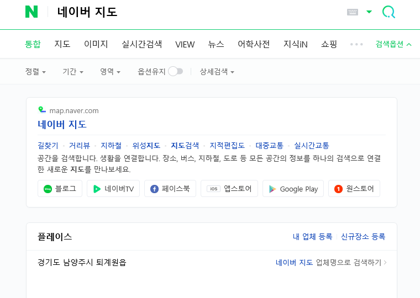Viewport: 420px width, 298px height.
Task: Click the map.naver.com favicon icon
Action: (x=42, y=110)
